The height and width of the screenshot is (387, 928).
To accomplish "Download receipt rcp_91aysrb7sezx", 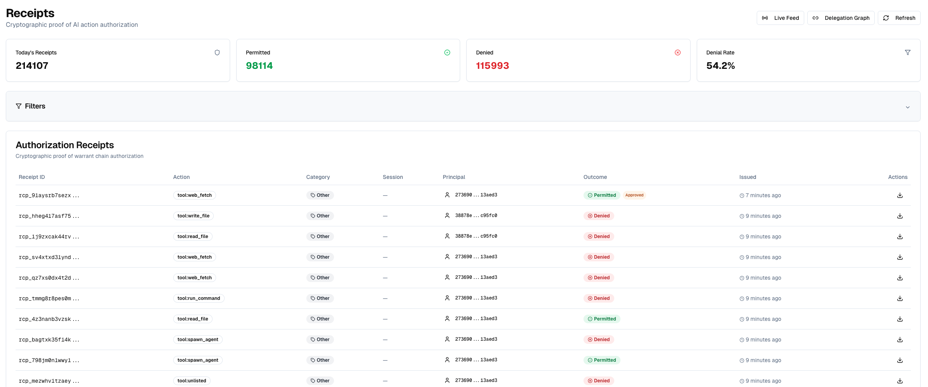I will (x=900, y=195).
